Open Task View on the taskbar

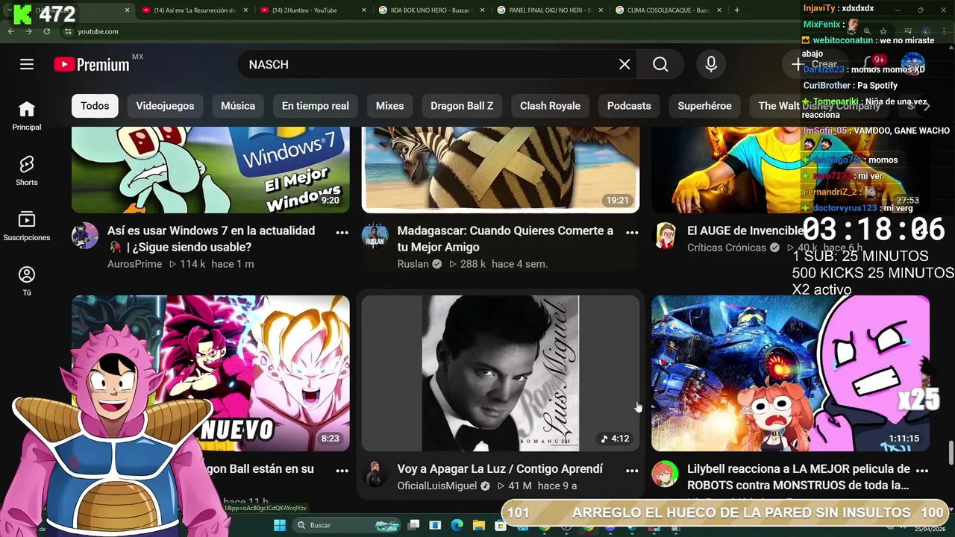(414, 525)
